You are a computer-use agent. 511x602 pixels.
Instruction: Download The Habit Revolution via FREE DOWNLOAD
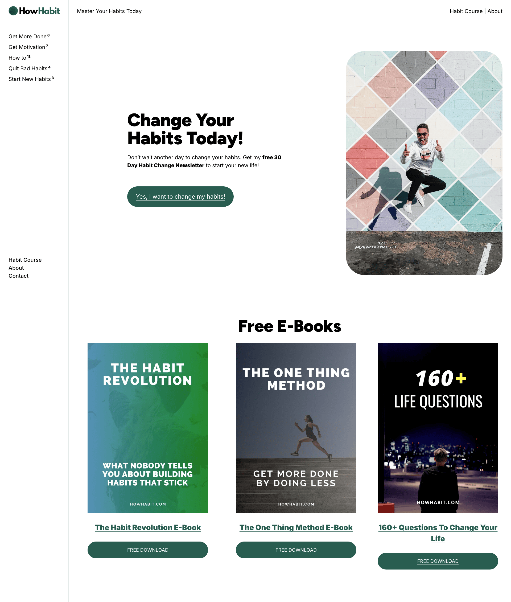(148, 550)
